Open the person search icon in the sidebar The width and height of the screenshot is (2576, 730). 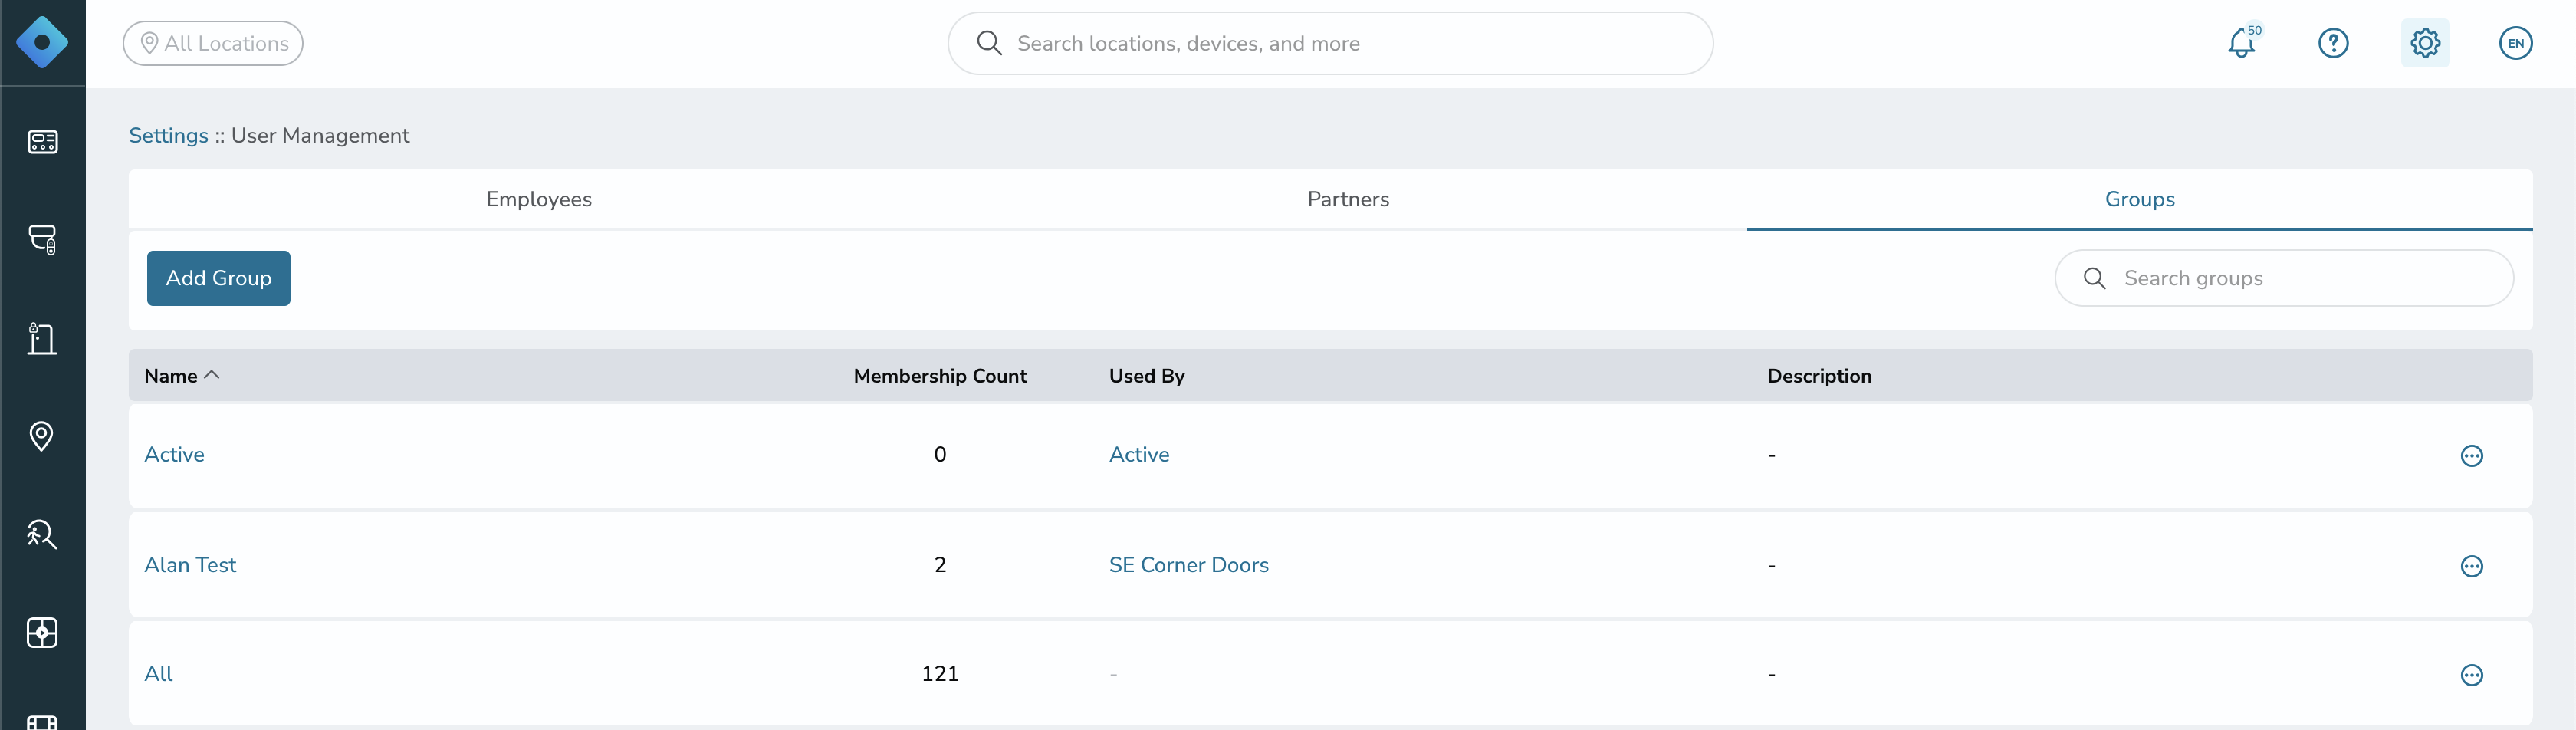pos(42,534)
